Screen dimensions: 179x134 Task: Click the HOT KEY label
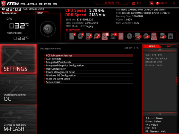[128, 48]
